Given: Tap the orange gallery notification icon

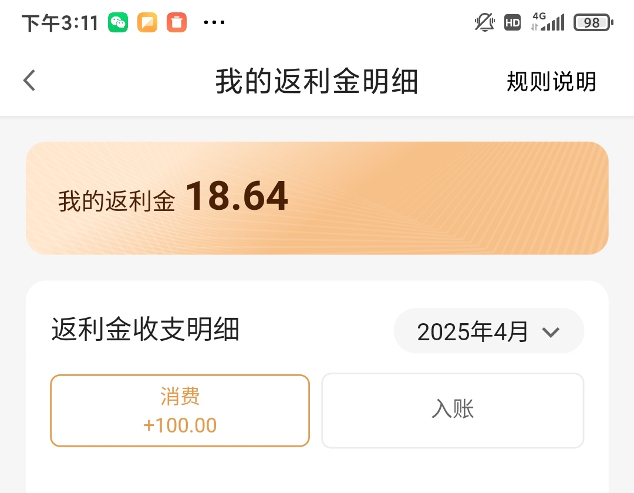Looking at the screenshot, I should [x=147, y=22].
